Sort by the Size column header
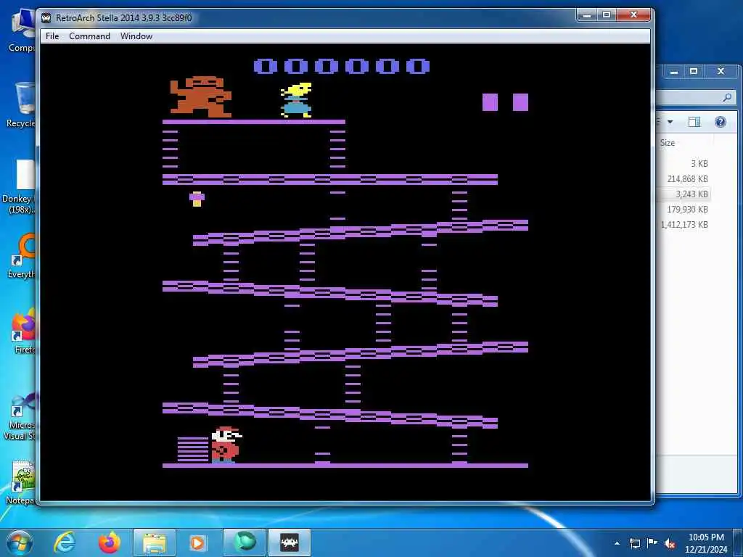This screenshot has height=557, width=743. tap(668, 143)
